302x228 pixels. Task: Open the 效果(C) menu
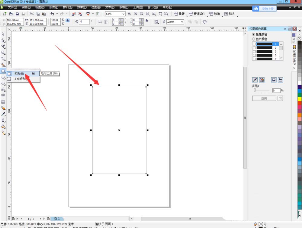click(82, 7)
